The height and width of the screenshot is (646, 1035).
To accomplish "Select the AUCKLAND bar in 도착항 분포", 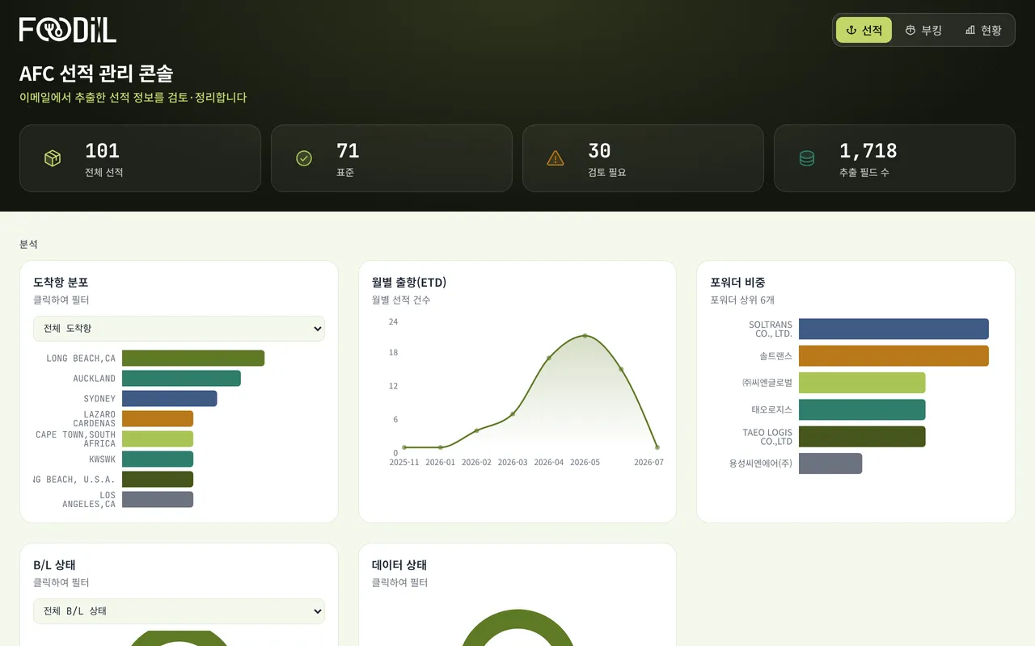I will [181, 378].
